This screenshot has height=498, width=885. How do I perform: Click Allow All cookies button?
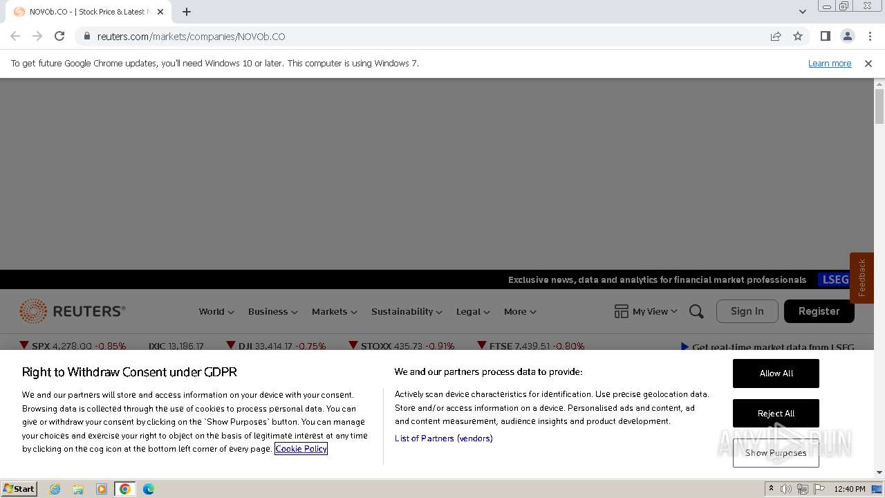tap(776, 373)
